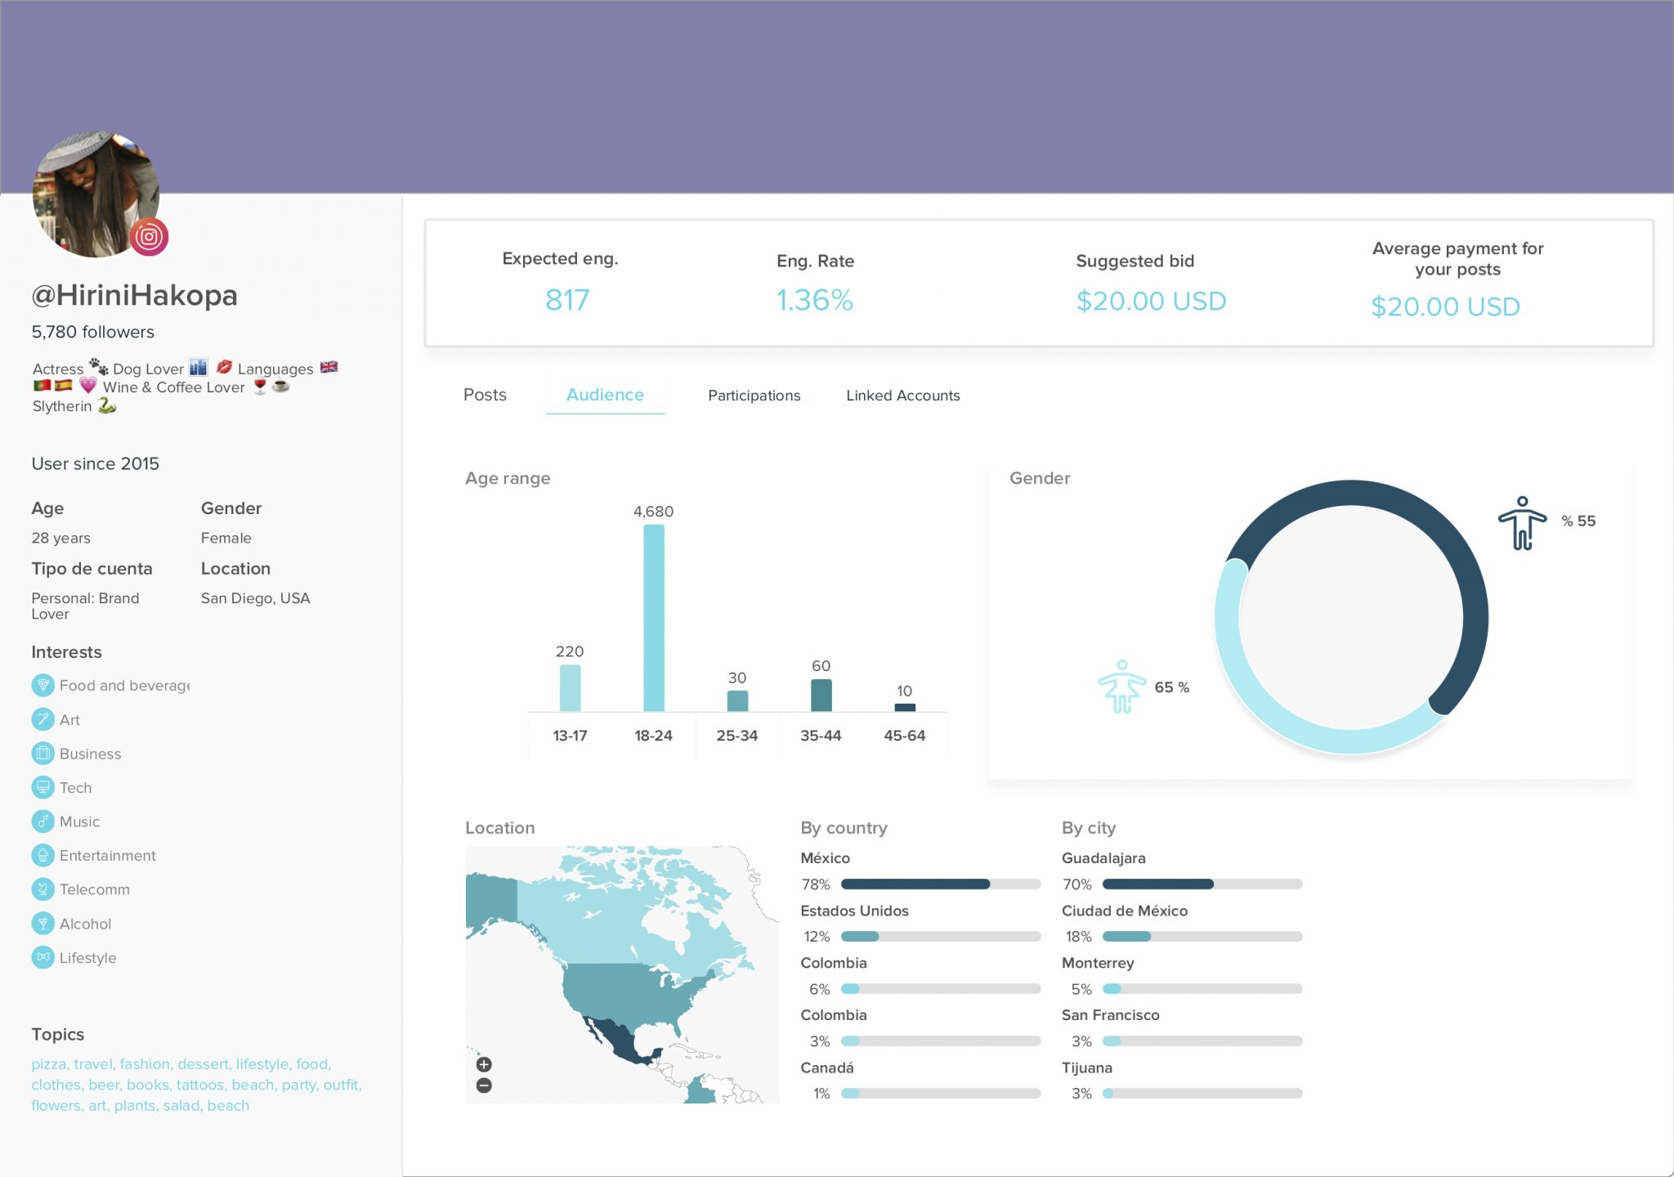
Task: Select the Business interest icon
Action: (43, 753)
